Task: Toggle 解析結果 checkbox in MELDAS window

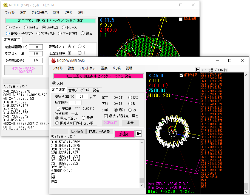Action: [181, 75]
